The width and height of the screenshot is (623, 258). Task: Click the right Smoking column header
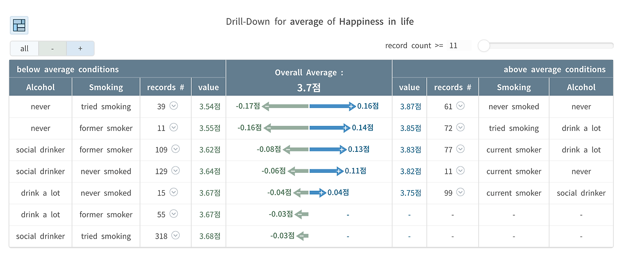coord(514,87)
